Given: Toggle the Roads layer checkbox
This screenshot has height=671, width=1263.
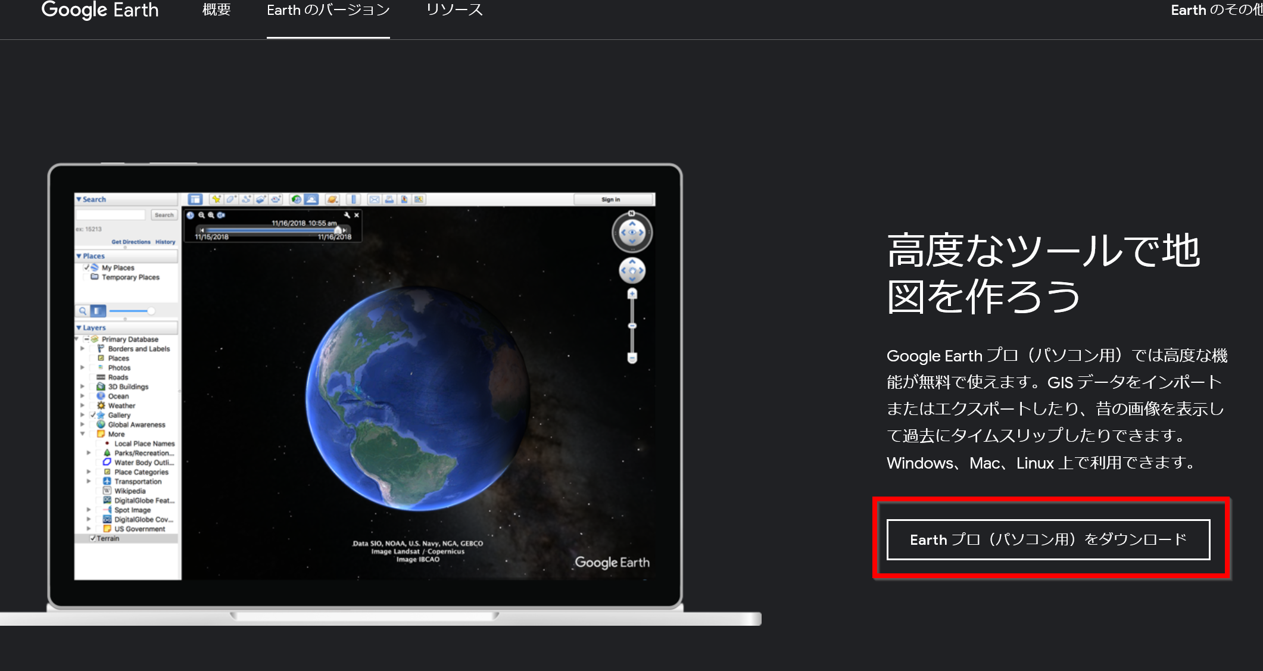Looking at the screenshot, I should point(92,377).
